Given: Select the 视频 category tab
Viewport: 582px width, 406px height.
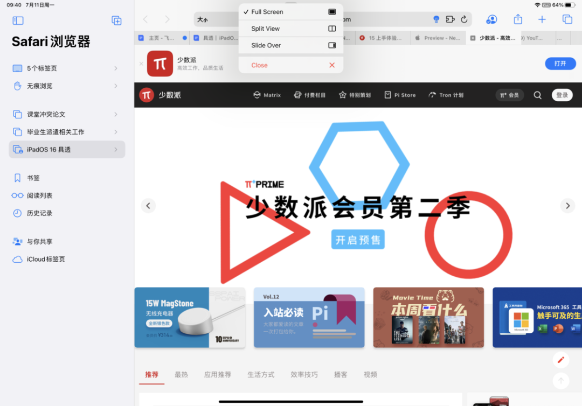Looking at the screenshot, I should (x=370, y=374).
